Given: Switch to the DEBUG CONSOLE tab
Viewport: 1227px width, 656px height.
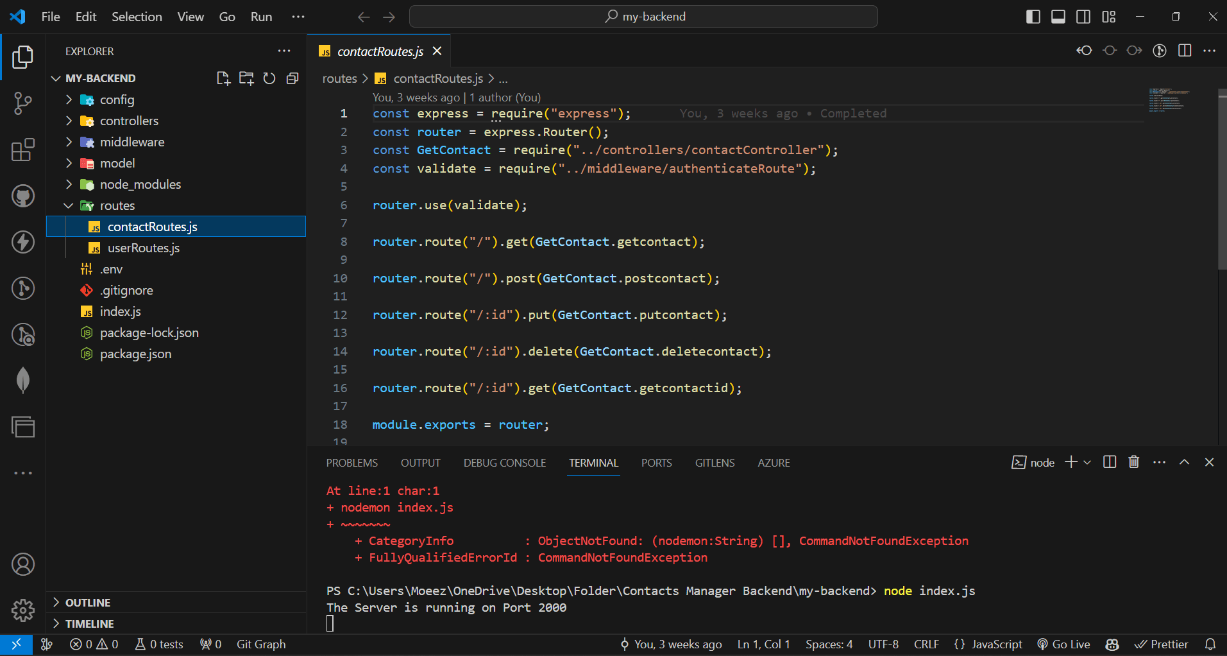Looking at the screenshot, I should pyautogui.click(x=504, y=463).
